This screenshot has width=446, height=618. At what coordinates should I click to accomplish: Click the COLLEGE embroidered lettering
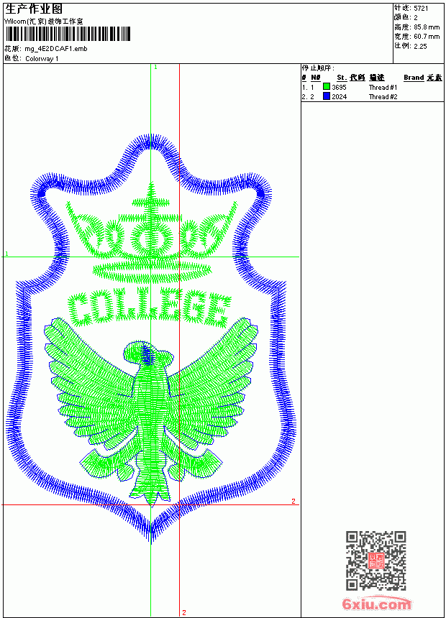coord(149,308)
